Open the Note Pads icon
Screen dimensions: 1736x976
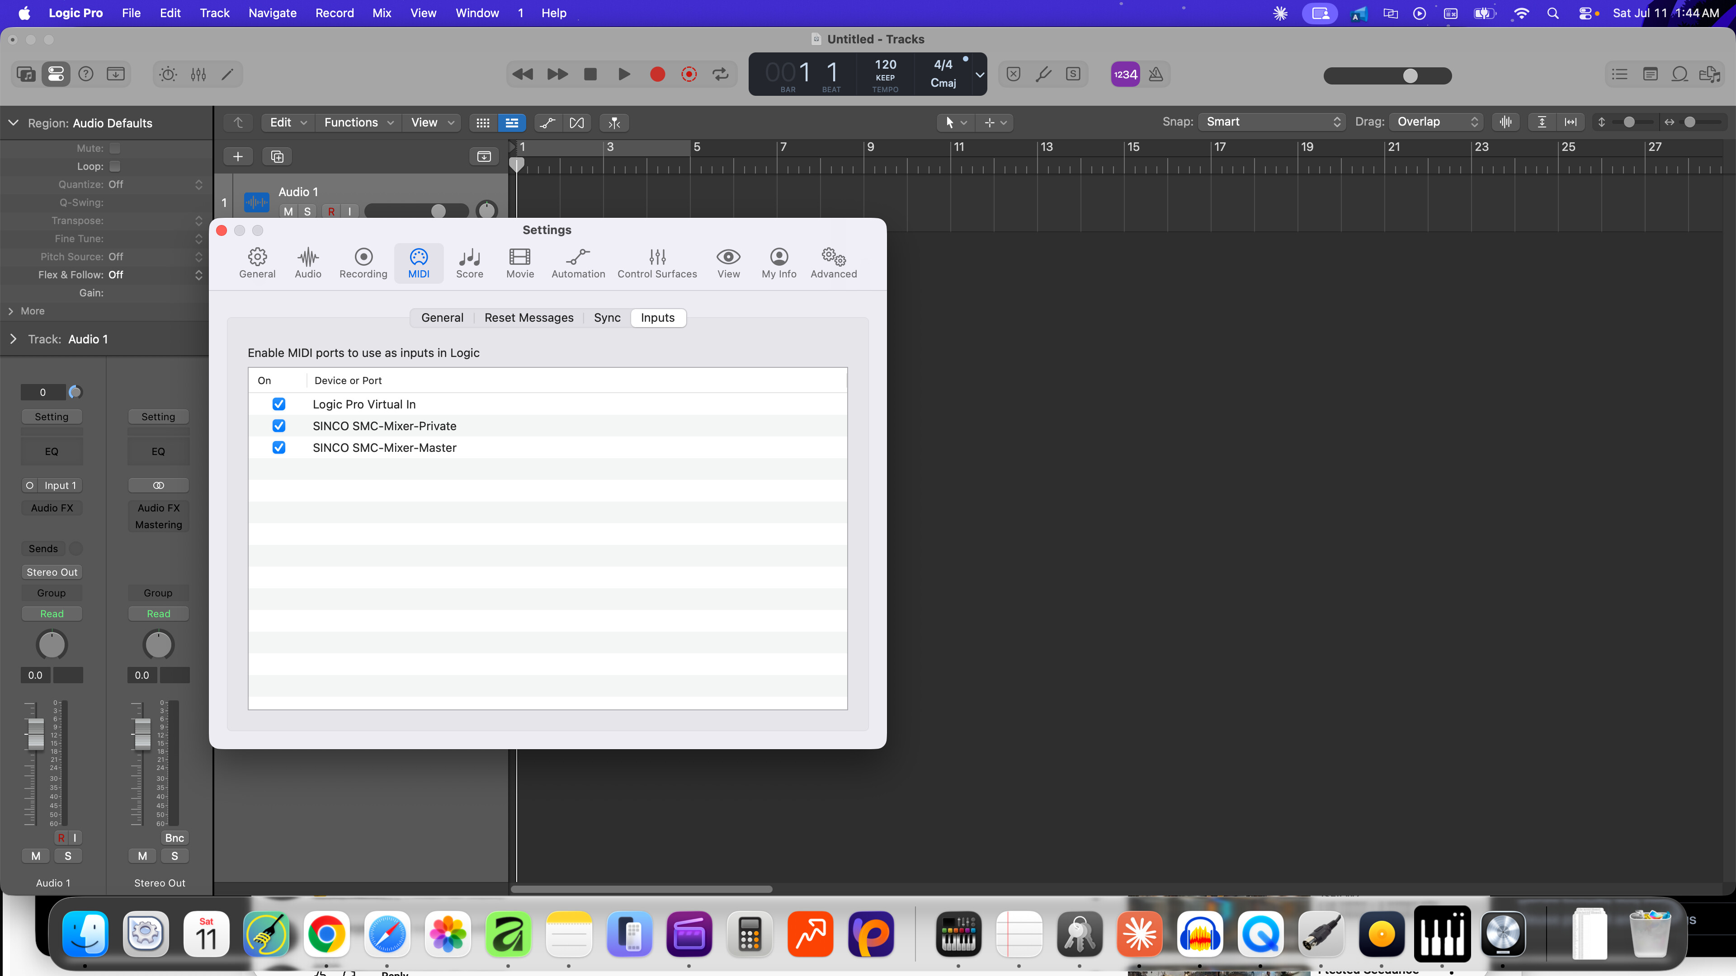click(x=1650, y=74)
